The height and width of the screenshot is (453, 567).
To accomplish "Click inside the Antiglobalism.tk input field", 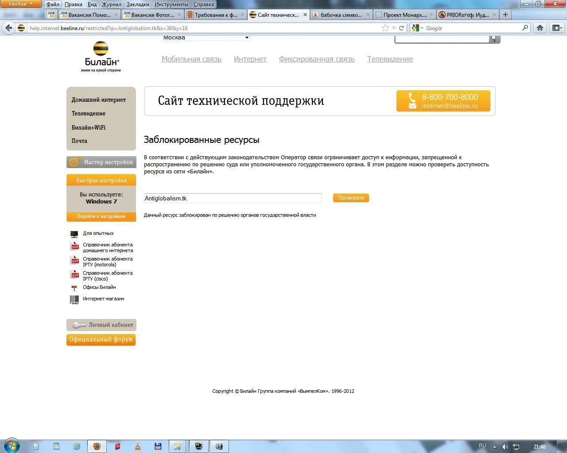I will click(x=233, y=198).
